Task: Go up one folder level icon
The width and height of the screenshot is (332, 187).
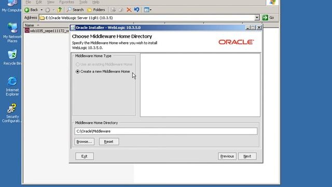Action: pos(60,9)
